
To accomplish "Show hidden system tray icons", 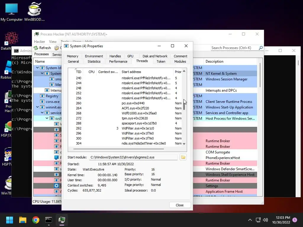I will coord(250,220).
